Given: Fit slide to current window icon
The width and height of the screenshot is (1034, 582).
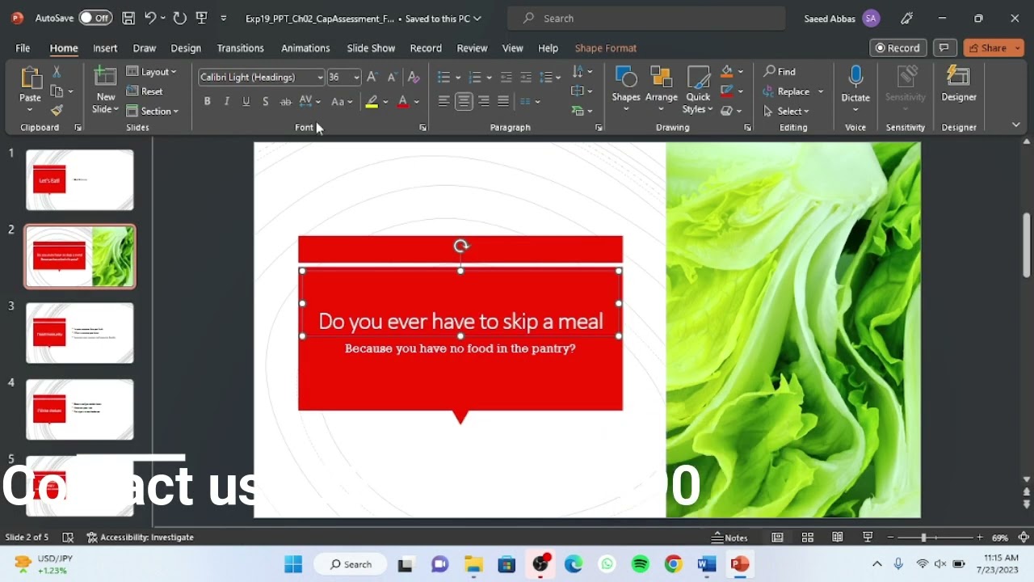Looking at the screenshot, I should pyautogui.click(x=1023, y=538).
